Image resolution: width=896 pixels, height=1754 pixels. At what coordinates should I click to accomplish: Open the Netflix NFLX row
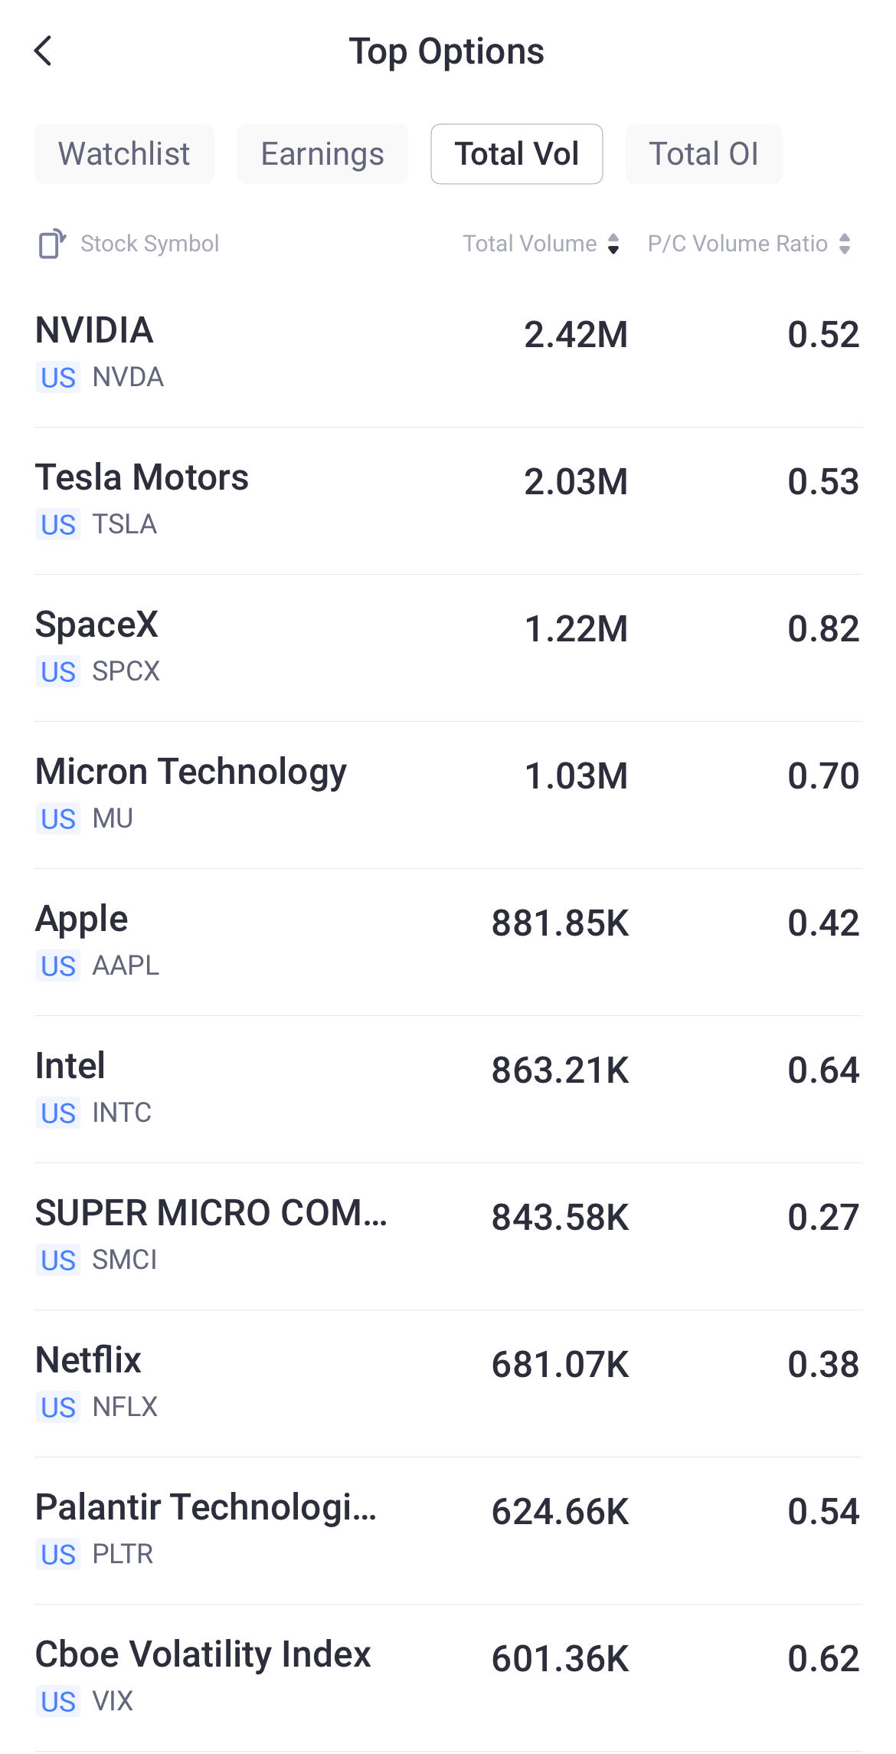pos(448,1384)
